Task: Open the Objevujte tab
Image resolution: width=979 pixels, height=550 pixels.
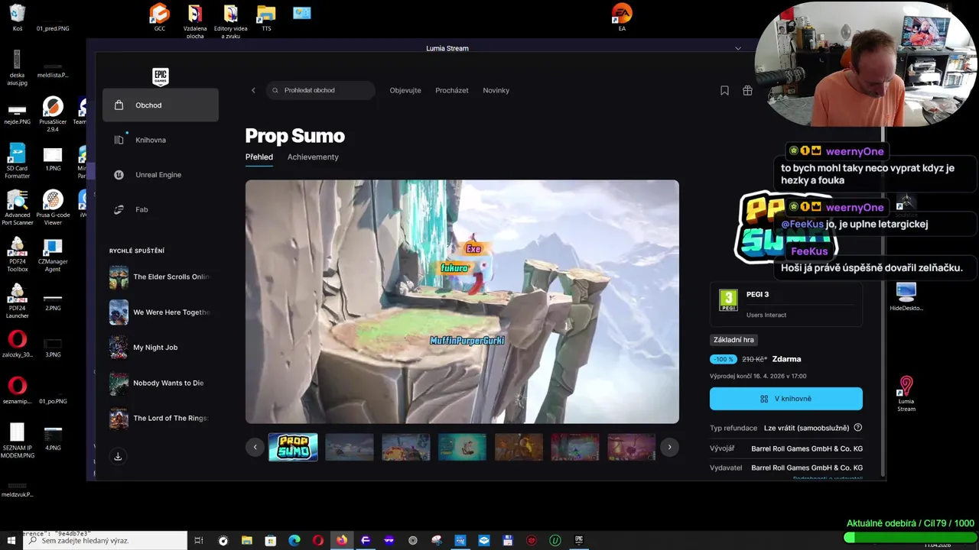Action: click(x=405, y=90)
